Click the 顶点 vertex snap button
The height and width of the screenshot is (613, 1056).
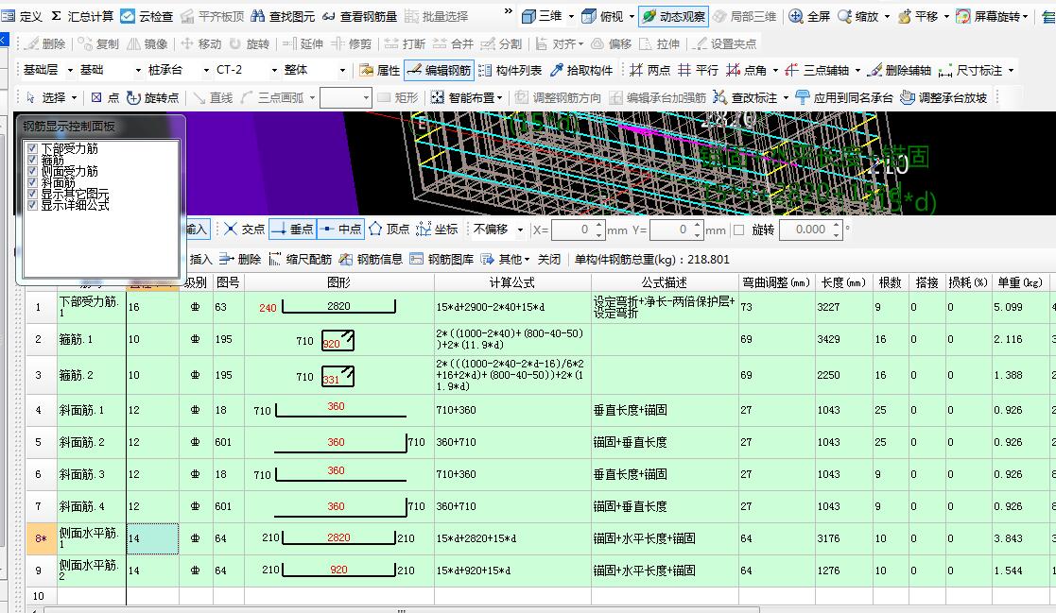(x=389, y=230)
